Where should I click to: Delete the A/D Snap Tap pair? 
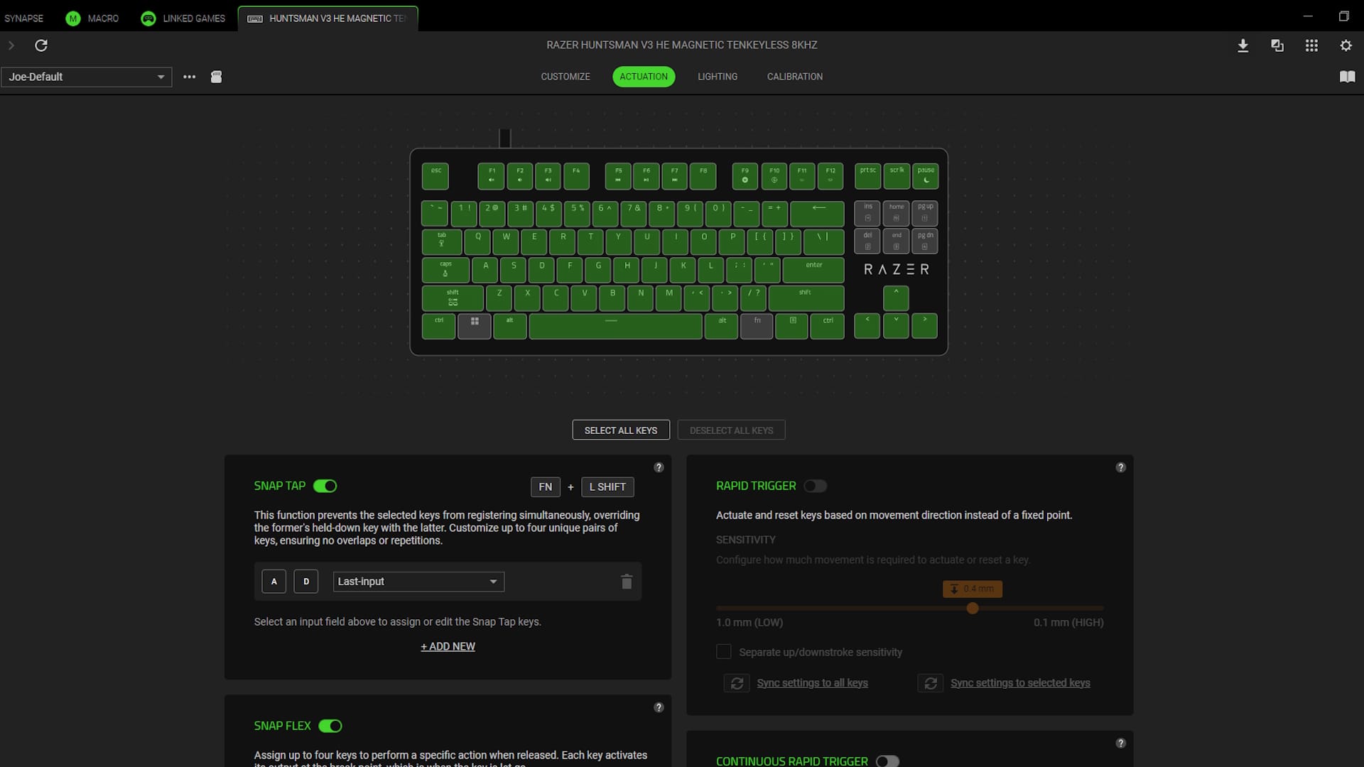[x=627, y=582]
